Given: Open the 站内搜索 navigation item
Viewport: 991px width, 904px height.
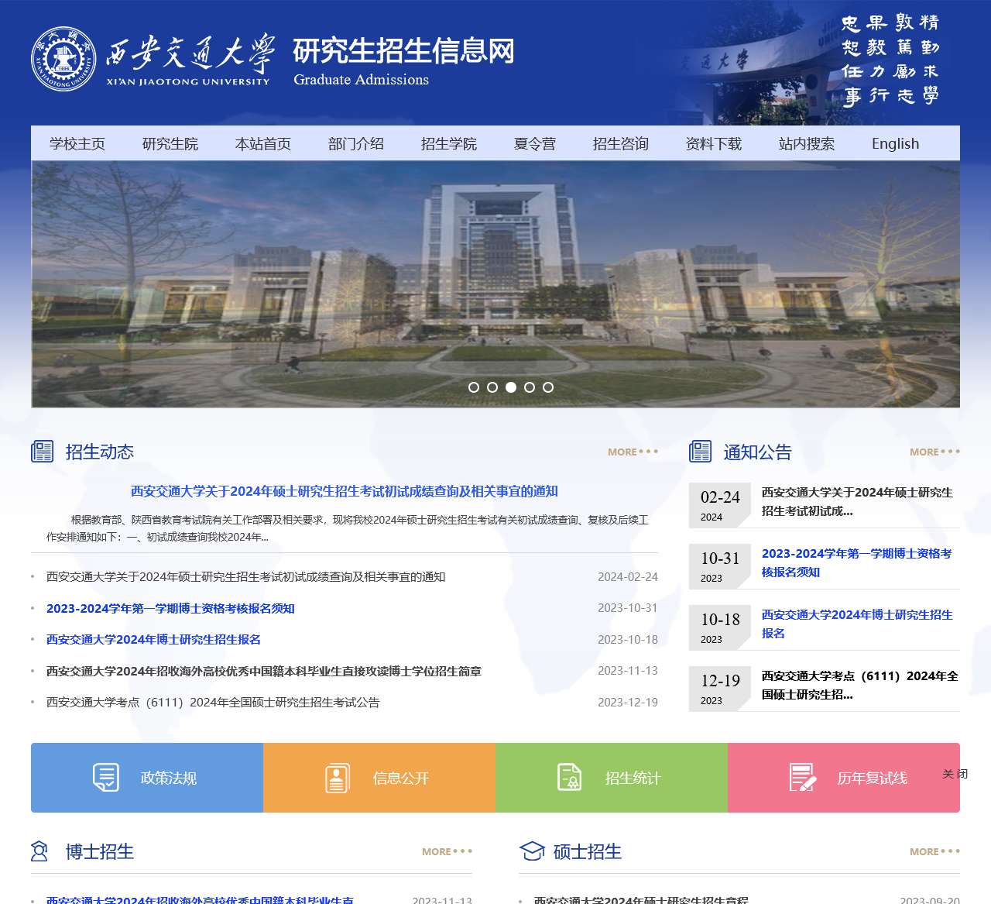Looking at the screenshot, I should tap(807, 143).
